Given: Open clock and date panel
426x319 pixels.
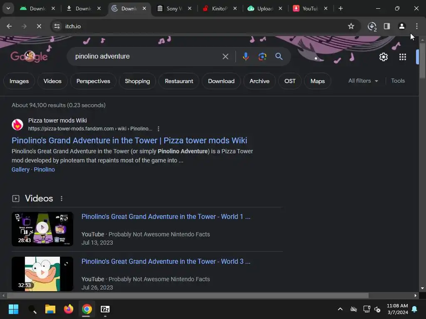Looking at the screenshot, I should 397,309.
